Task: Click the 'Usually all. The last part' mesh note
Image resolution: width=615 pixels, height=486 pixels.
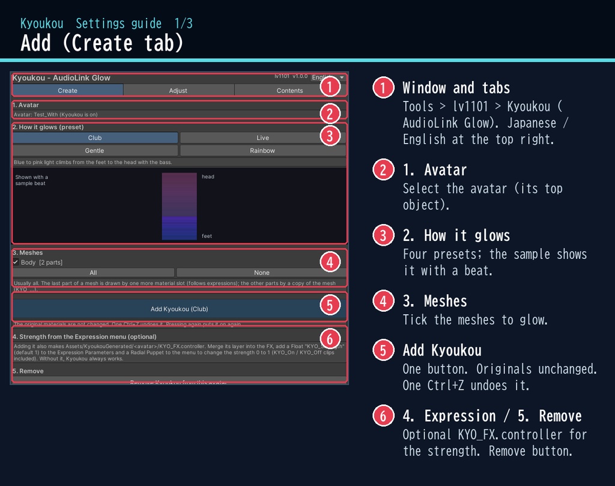Action: pos(175,286)
